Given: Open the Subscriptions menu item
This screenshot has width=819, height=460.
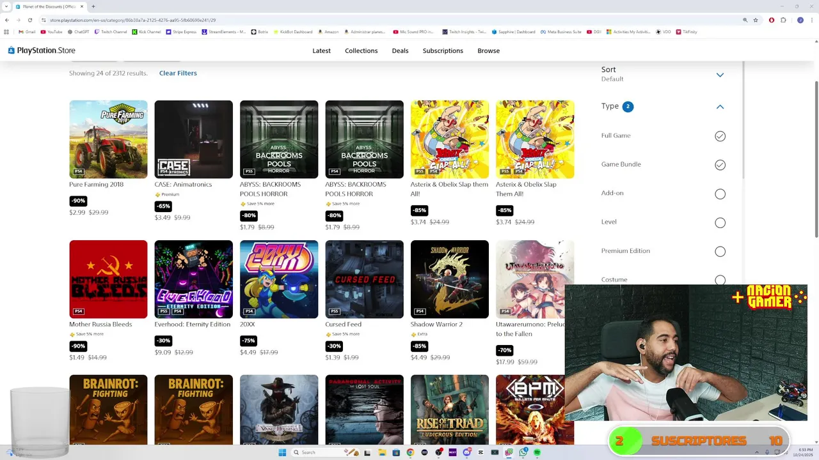Looking at the screenshot, I should coord(443,50).
